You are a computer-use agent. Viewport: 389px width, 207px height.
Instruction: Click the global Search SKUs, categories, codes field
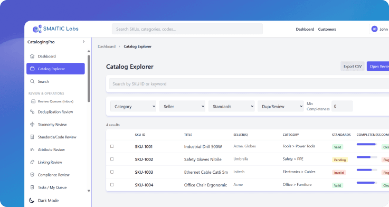187,29
